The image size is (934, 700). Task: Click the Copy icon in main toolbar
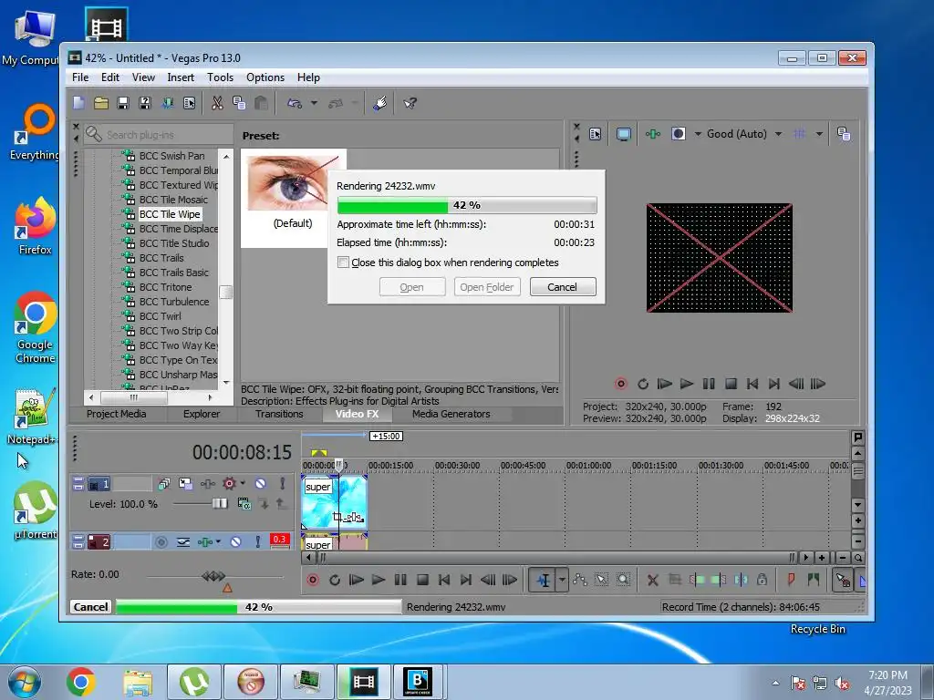(239, 103)
